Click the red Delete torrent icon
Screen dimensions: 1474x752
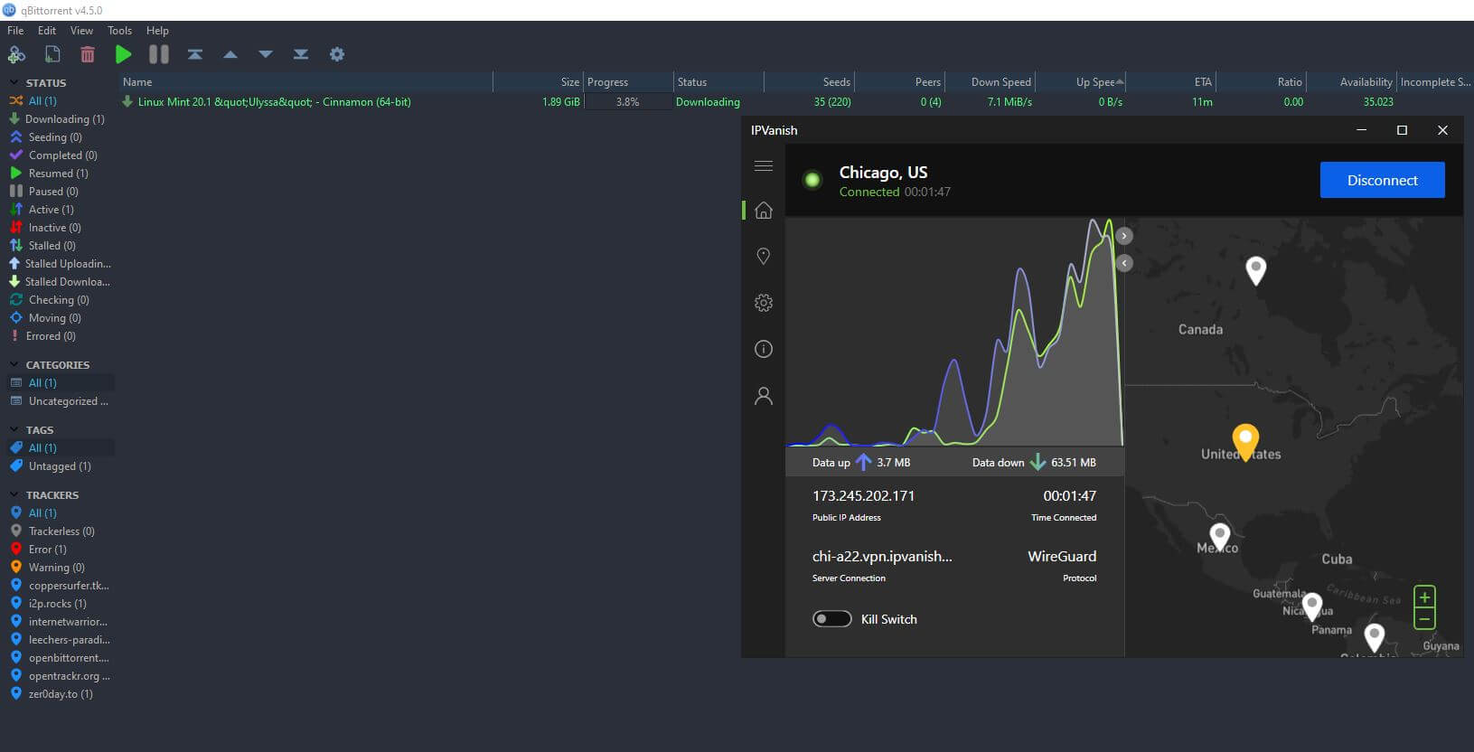(88, 54)
